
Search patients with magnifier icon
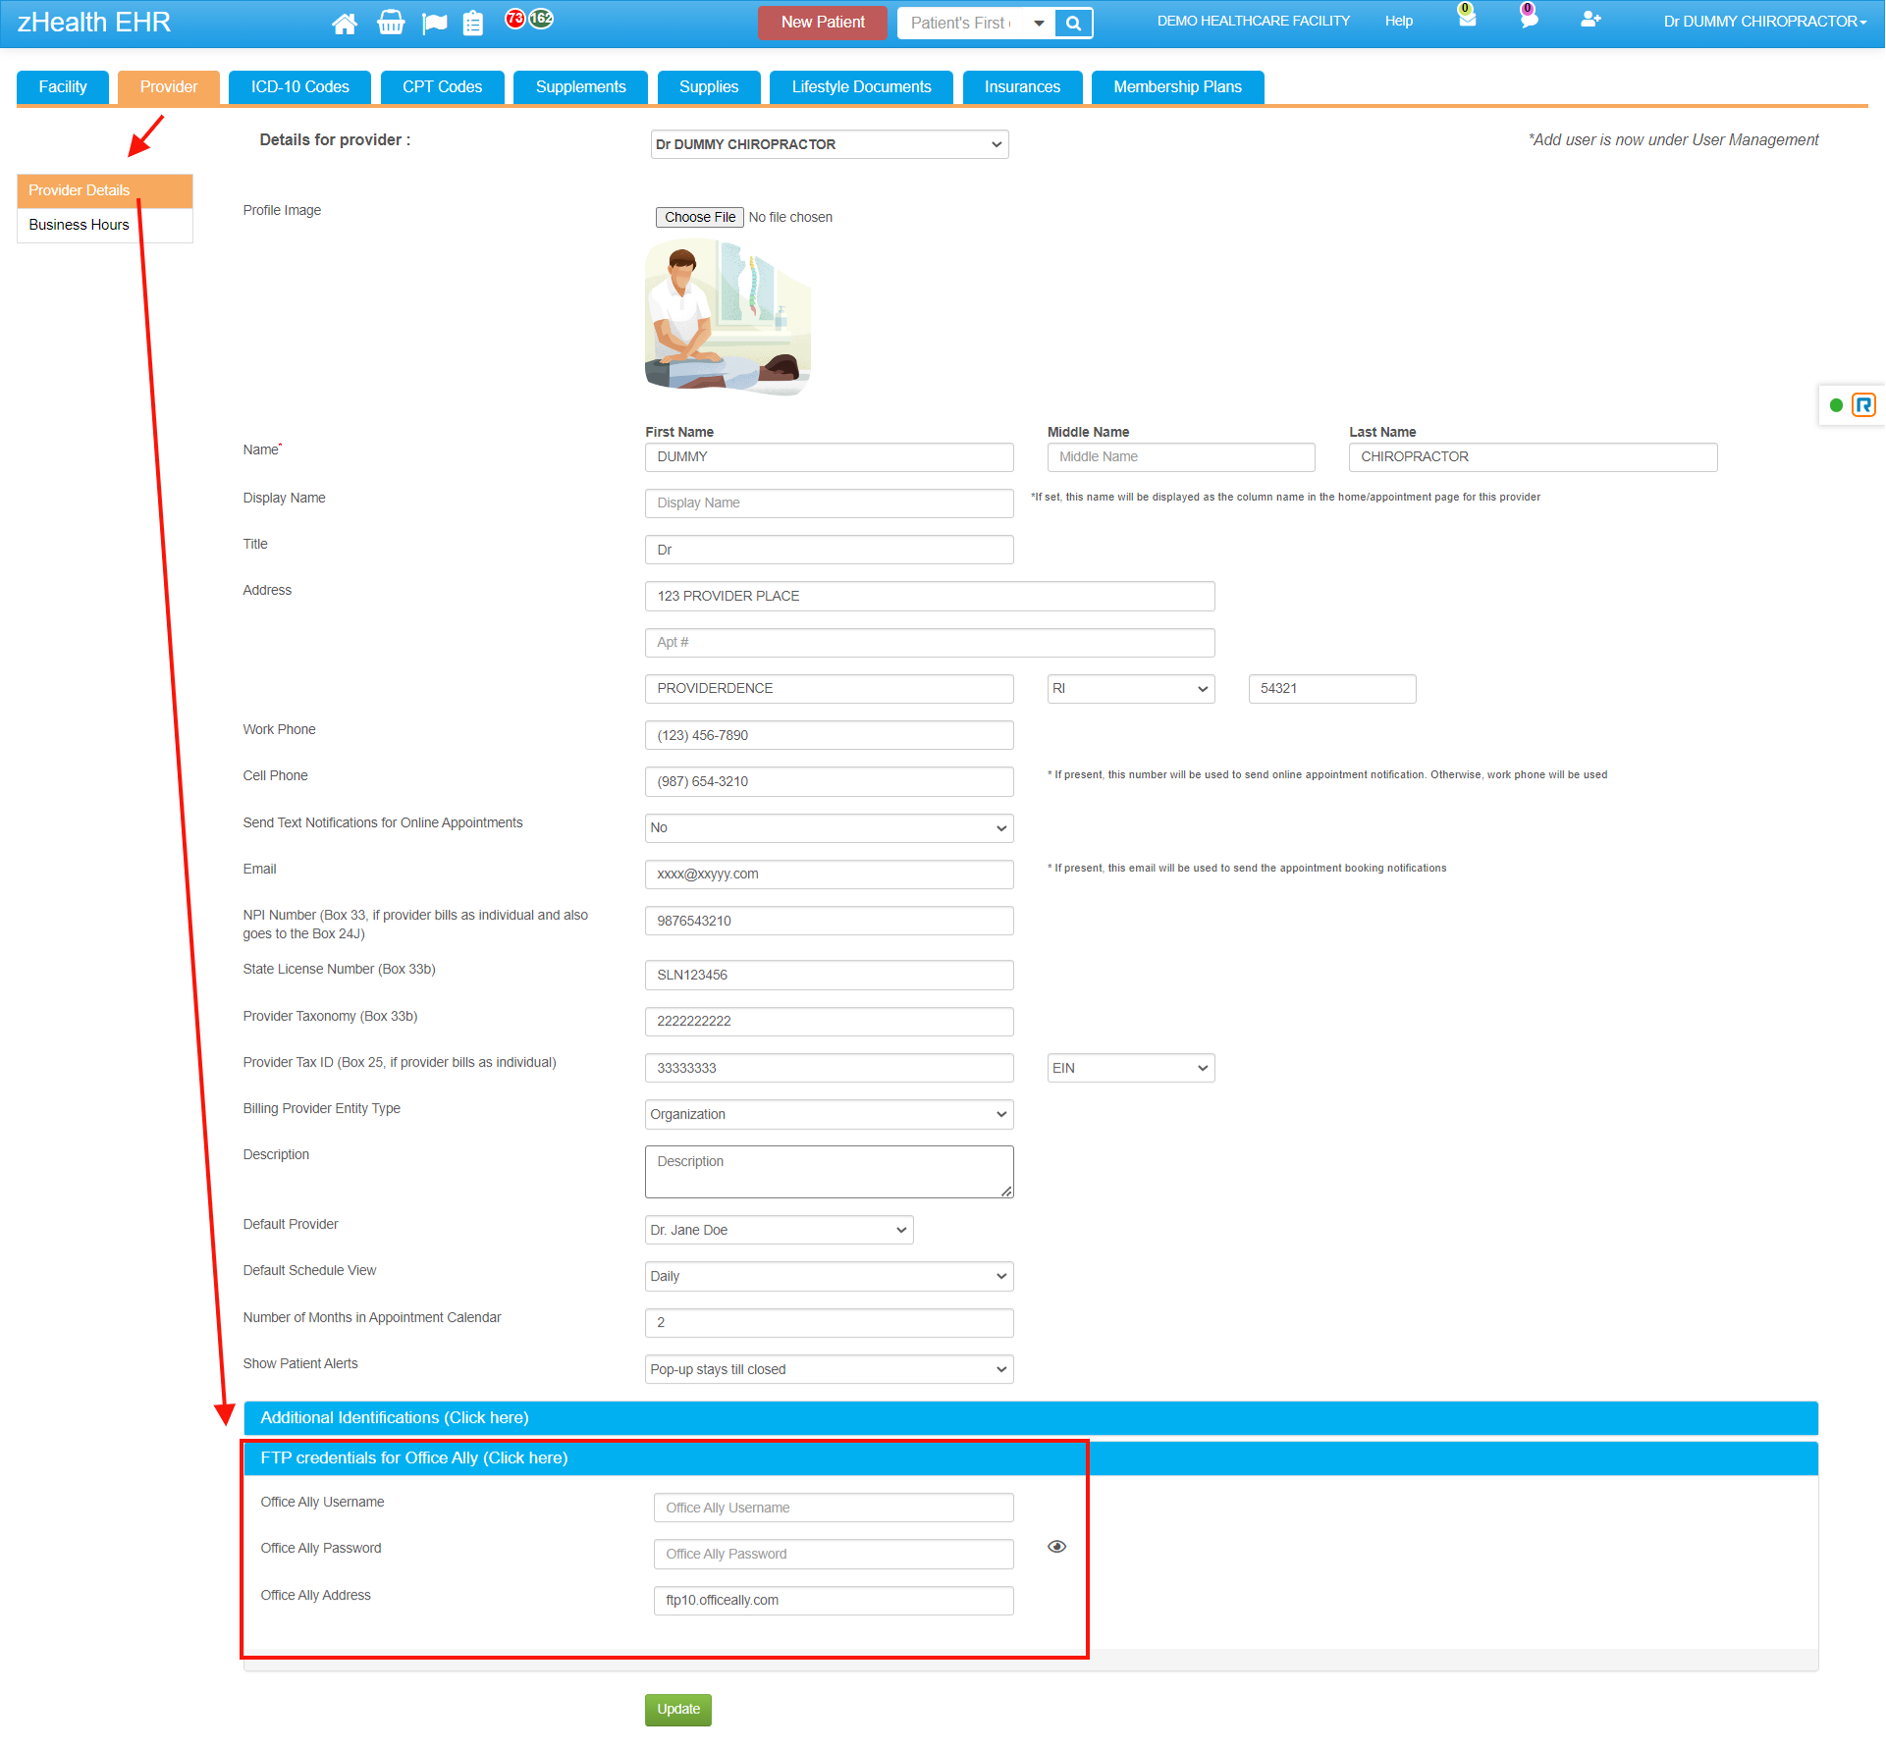point(1074,23)
